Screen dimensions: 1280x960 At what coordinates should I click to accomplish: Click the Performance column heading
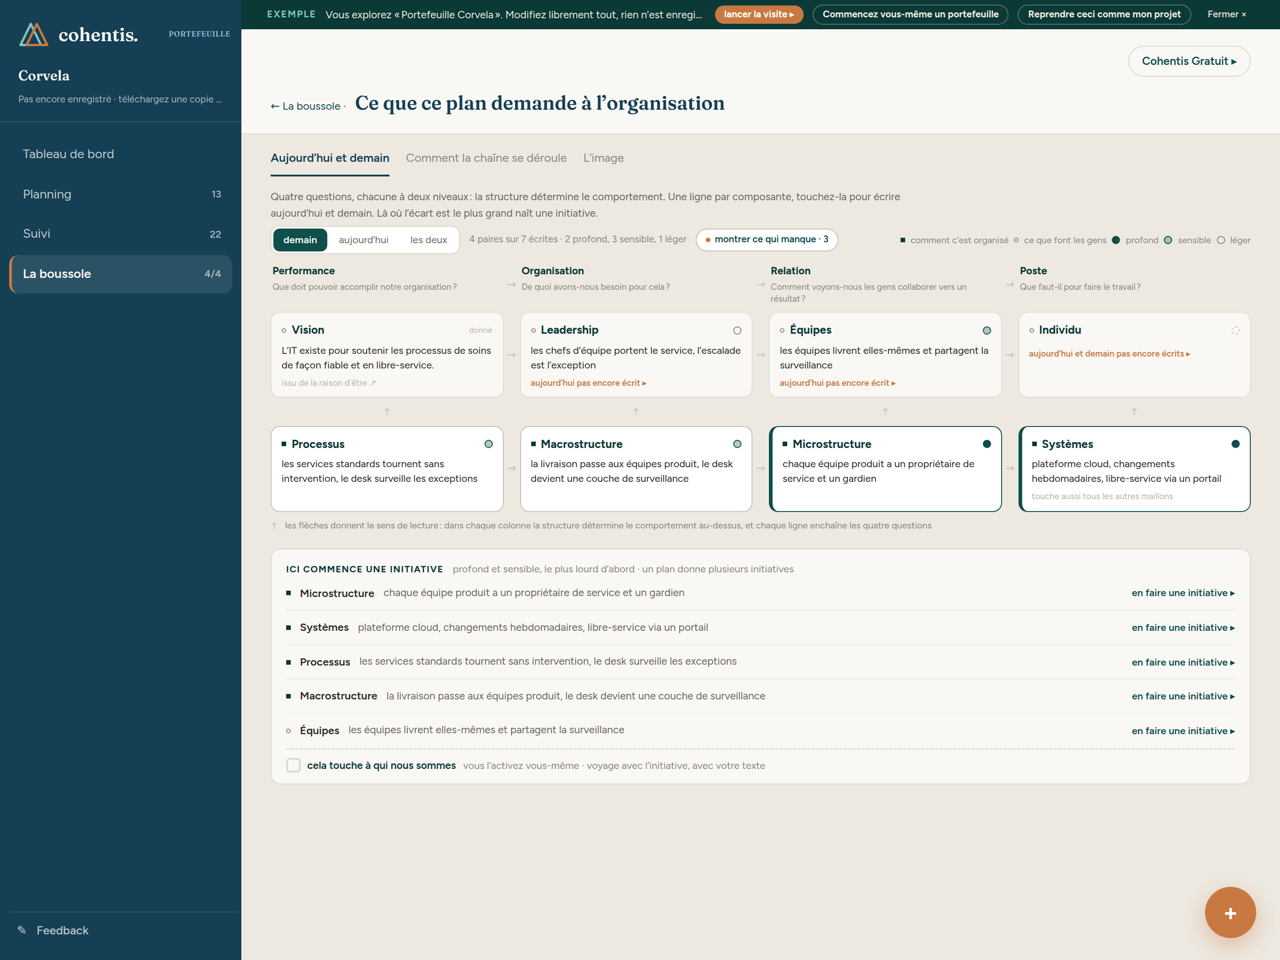click(x=303, y=271)
